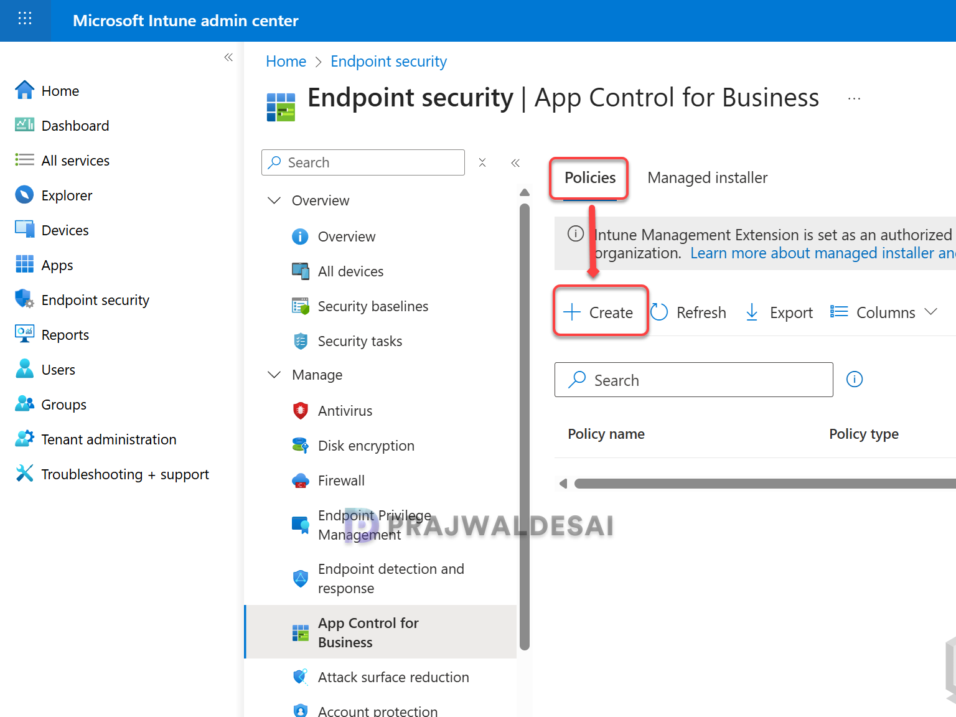
Task: Click the Home house icon in sidebar
Action: coord(24,90)
